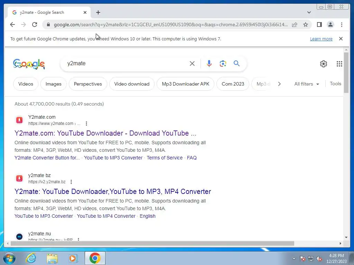Screen dimensions: 354x265
Task: Click the vertical scrollbar thumb
Action: (346, 72)
